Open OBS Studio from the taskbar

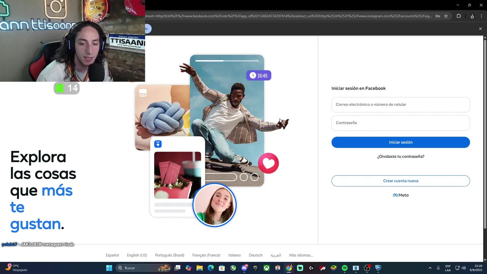[x=367, y=268]
